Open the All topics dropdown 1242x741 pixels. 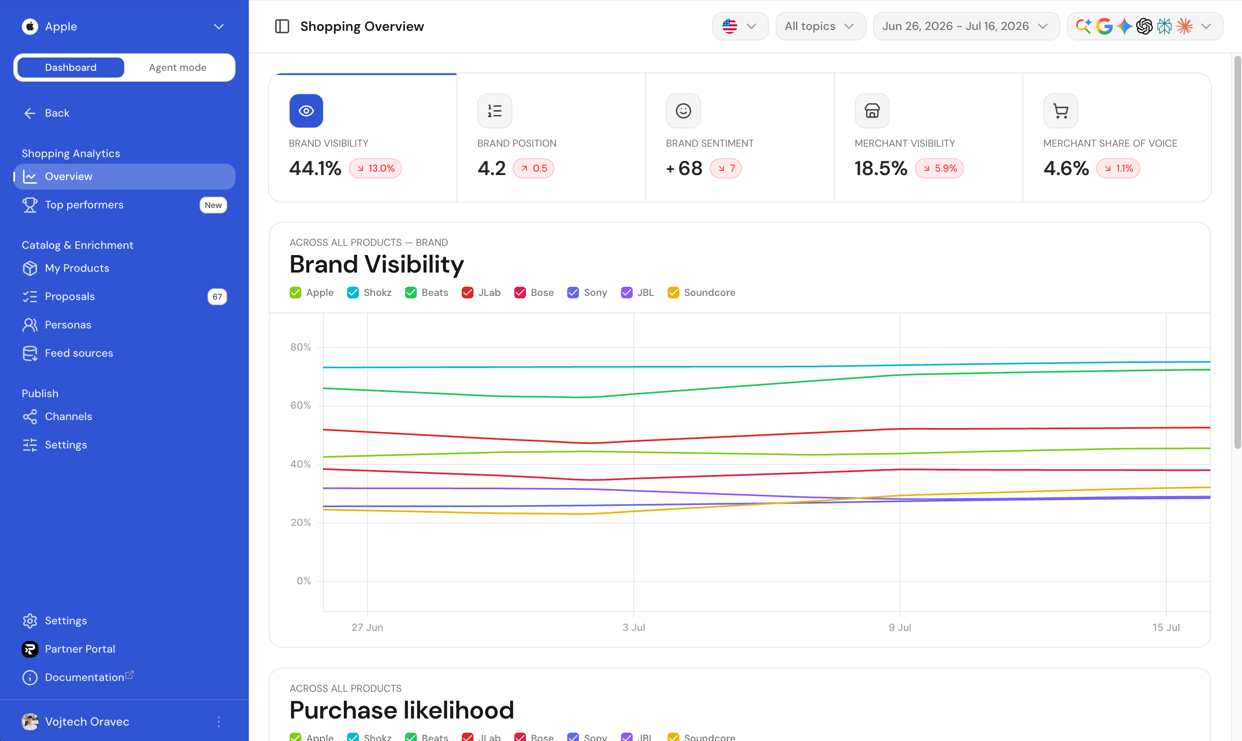point(820,27)
